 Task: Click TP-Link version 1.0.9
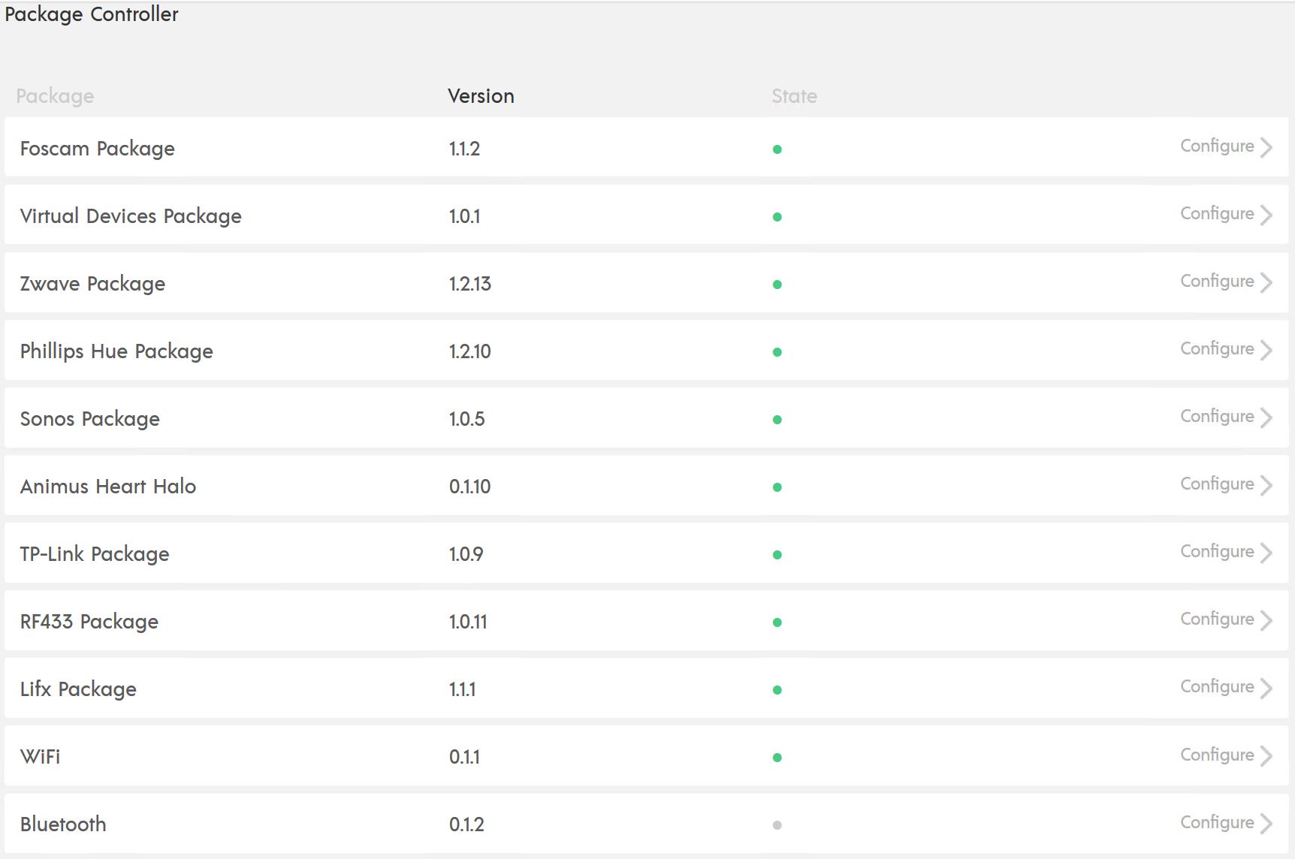(466, 554)
